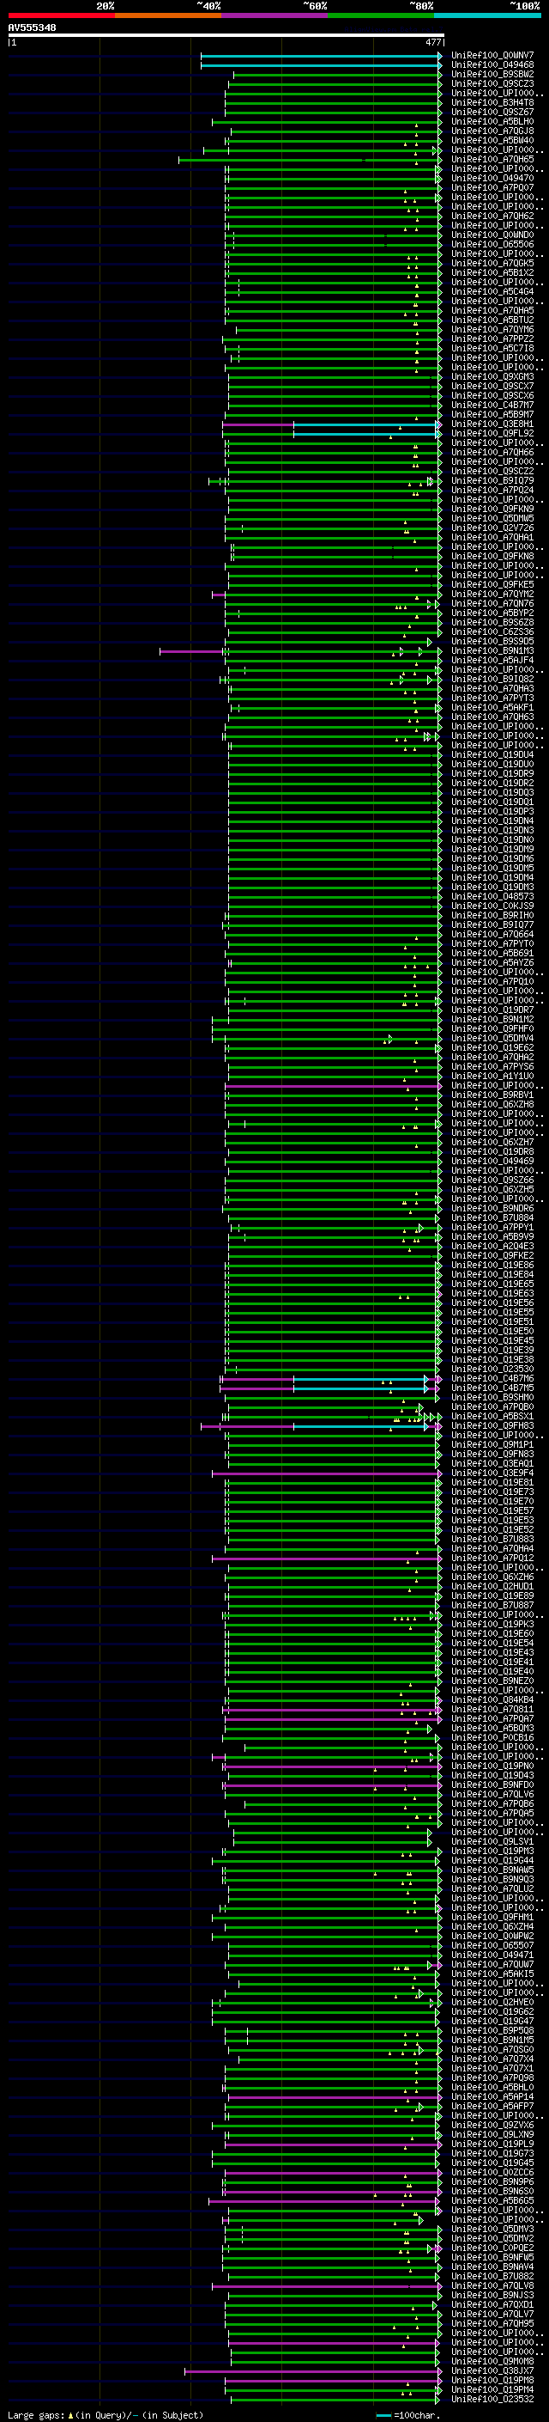Select the UniRef100_Q9M0M8 label
The image size is (549, 2422).
coord(492,2361)
